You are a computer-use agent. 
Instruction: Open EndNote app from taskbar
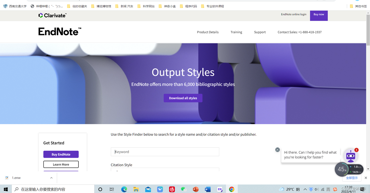click(x=220, y=189)
